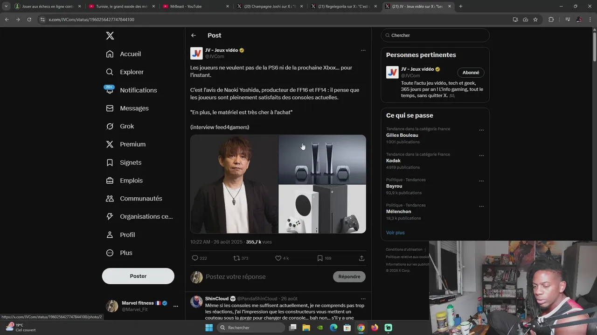Screen dimensions: 597x335
Task: Click the Chercher search field
Action: pyautogui.click(x=435, y=35)
